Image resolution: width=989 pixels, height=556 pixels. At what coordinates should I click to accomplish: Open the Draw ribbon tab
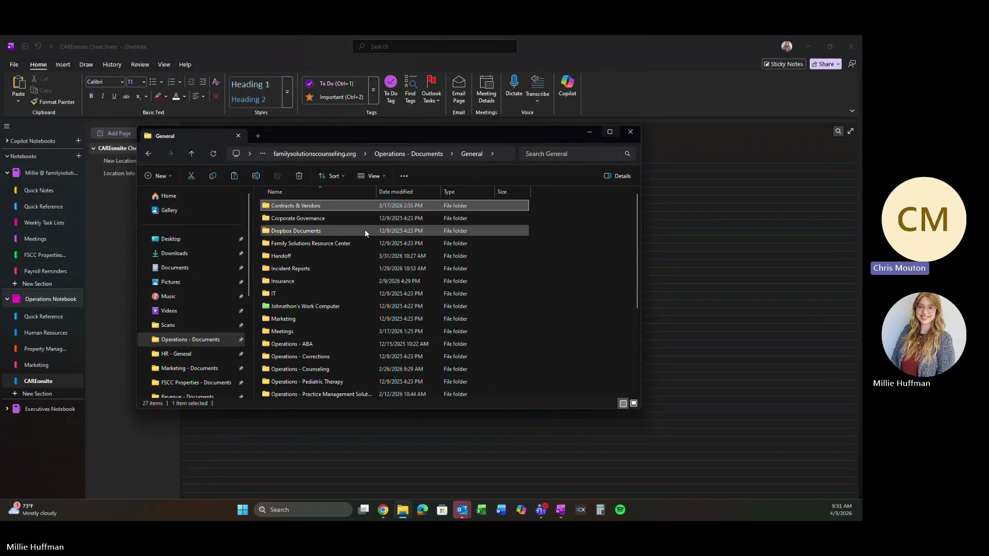tap(86, 65)
